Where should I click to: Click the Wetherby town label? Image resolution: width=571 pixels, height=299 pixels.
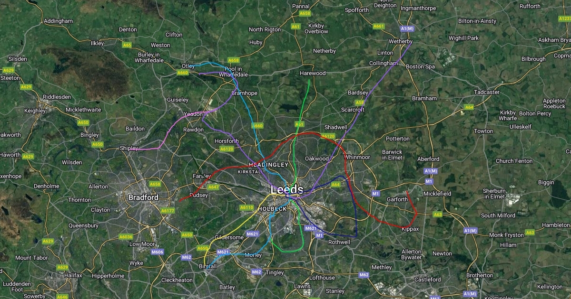(x=401, y=41)
